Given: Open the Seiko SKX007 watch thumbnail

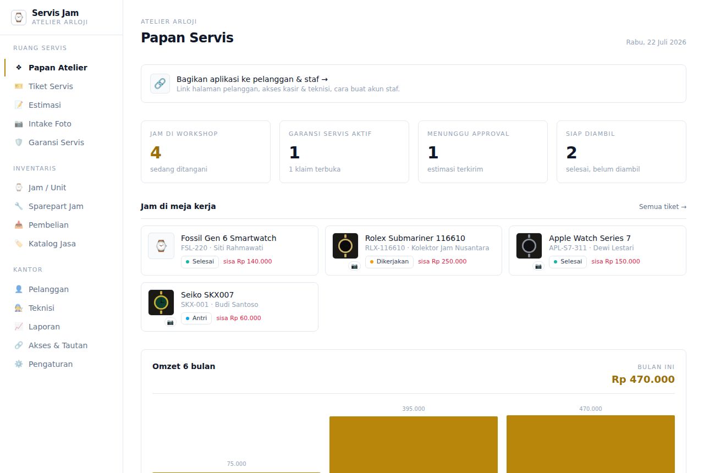Looking at the screenshot, I should pyautogui.click(x=161, y=302).
